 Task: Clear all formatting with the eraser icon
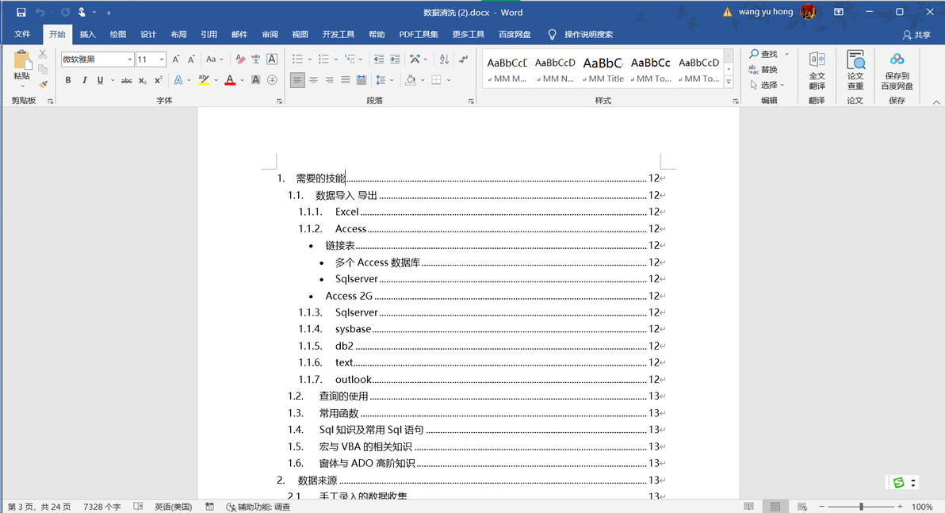point(240,59)
